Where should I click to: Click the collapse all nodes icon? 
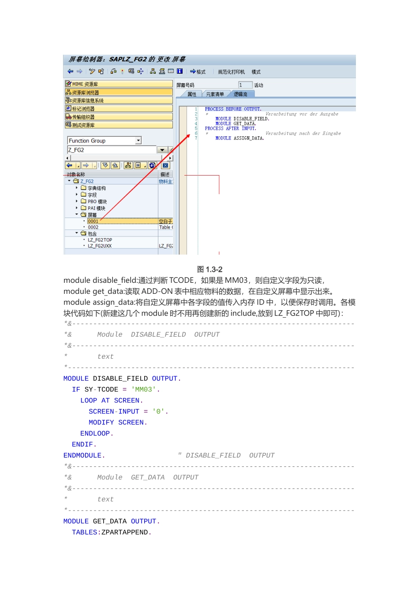(115, 165)
